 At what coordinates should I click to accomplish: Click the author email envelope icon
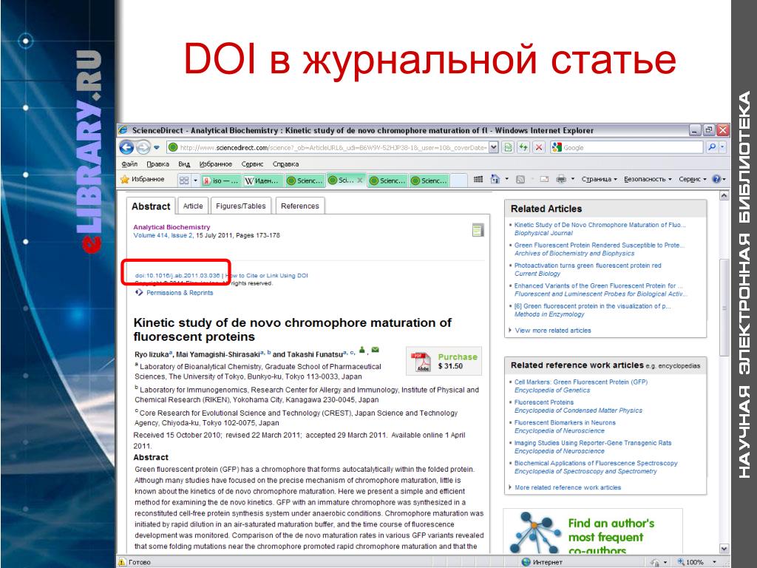coord(375,350)
